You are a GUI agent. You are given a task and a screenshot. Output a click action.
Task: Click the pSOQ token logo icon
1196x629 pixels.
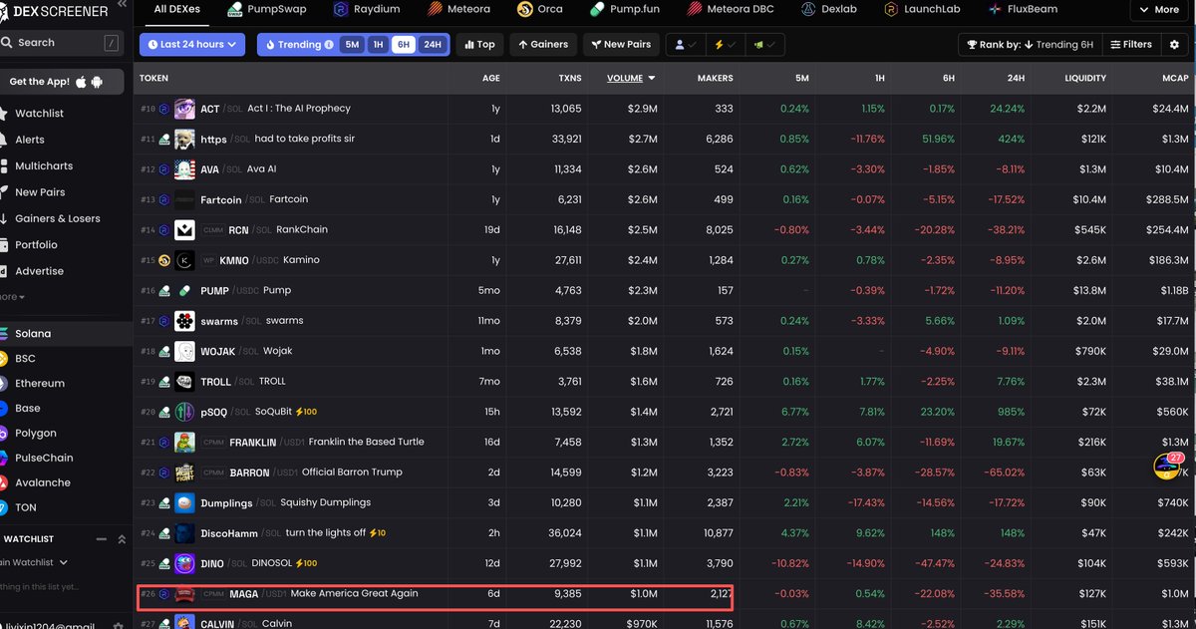184,412
